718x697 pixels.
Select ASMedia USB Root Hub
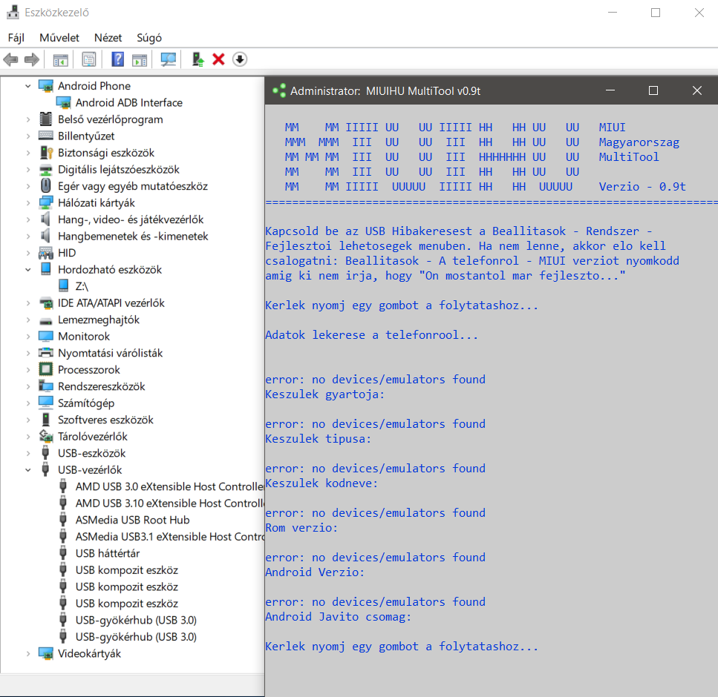[132, 520]
